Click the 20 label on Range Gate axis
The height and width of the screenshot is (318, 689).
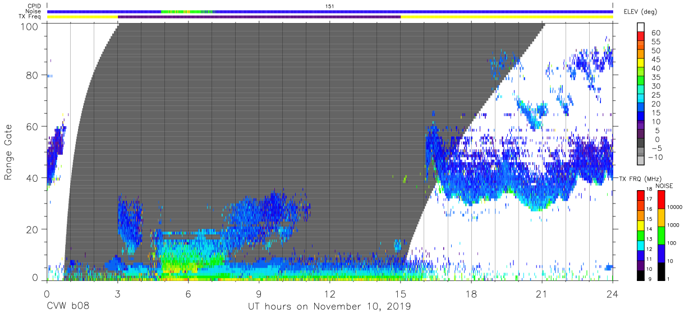[x=32, y=229]
